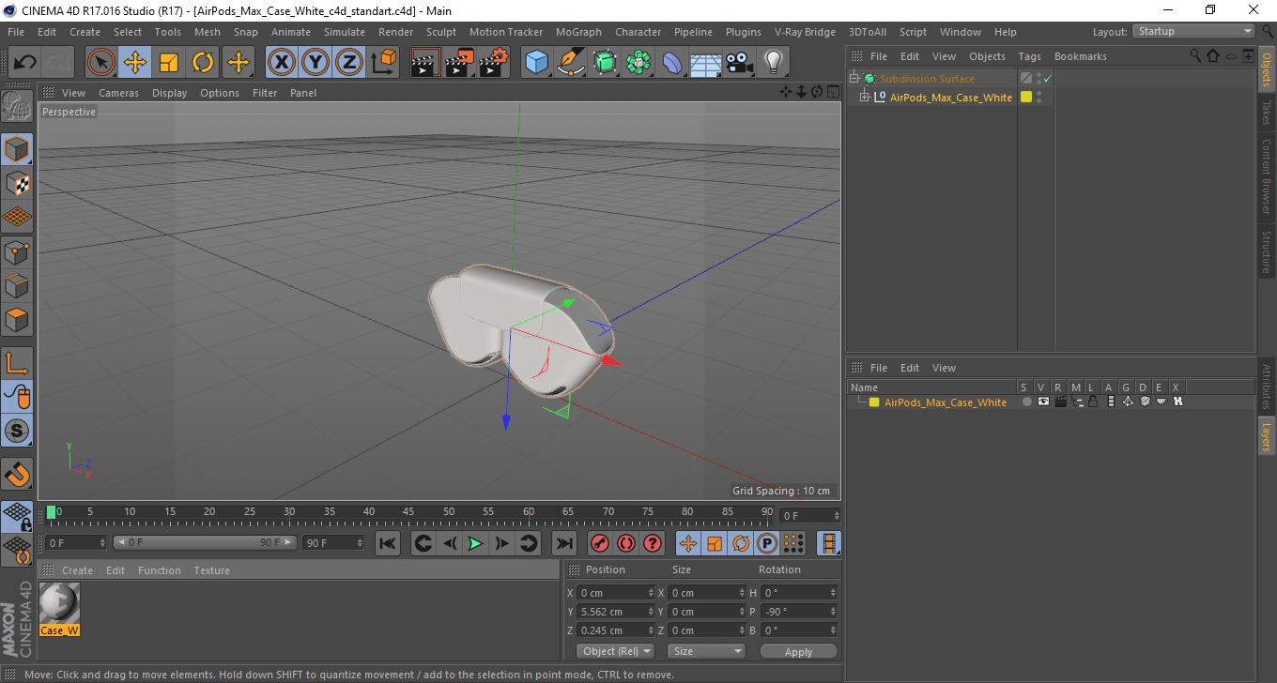
Task: Open the Sculpt menu
Action: point(440,32)
